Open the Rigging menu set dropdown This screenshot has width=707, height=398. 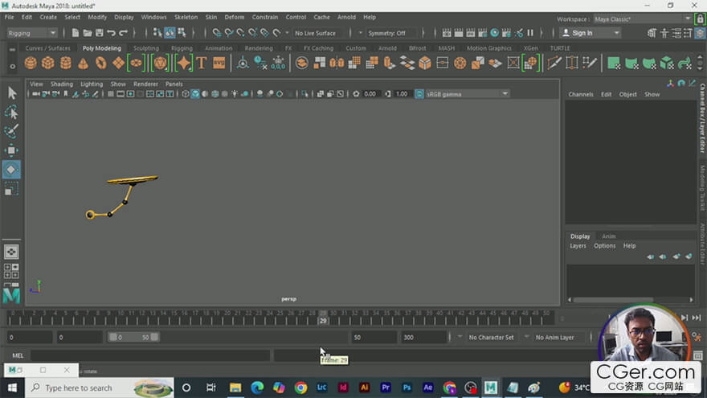tap(31, 33)
